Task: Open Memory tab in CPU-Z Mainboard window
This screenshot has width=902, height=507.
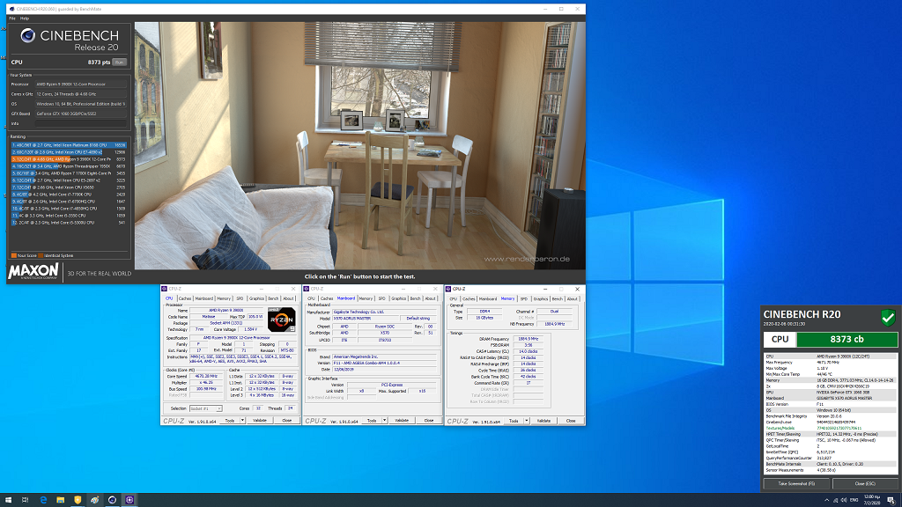Action: point(366,299)
